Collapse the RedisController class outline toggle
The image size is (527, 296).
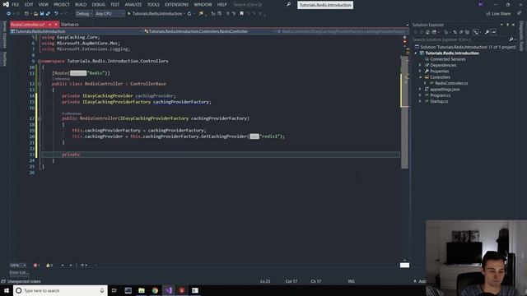click(40, 84)
